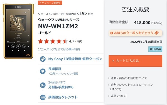
Task: Click the 残価 circular icon
Action: point(43,97)
